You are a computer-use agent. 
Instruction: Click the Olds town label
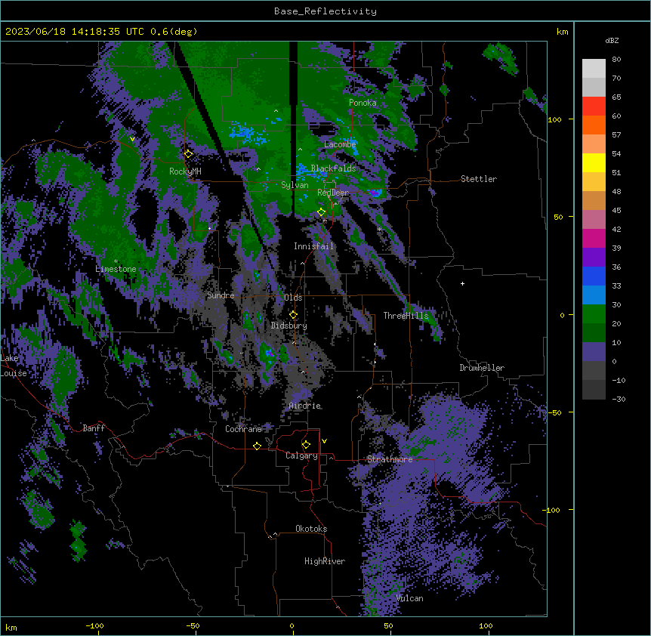(x=293, y=298)
